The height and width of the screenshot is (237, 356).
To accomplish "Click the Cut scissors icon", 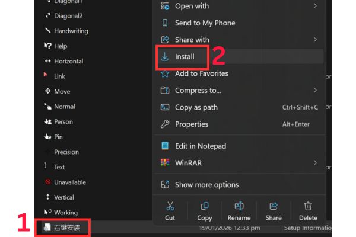I will pos(170,206).
